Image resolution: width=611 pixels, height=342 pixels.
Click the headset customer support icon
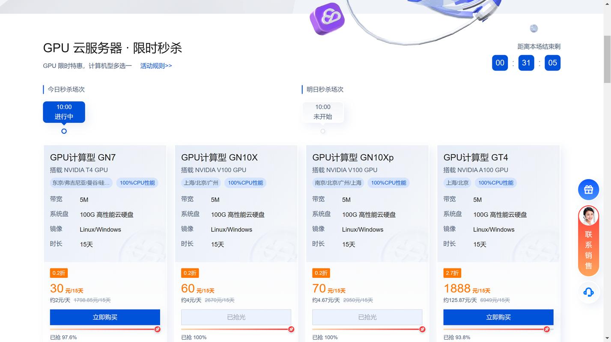point(588,292)
